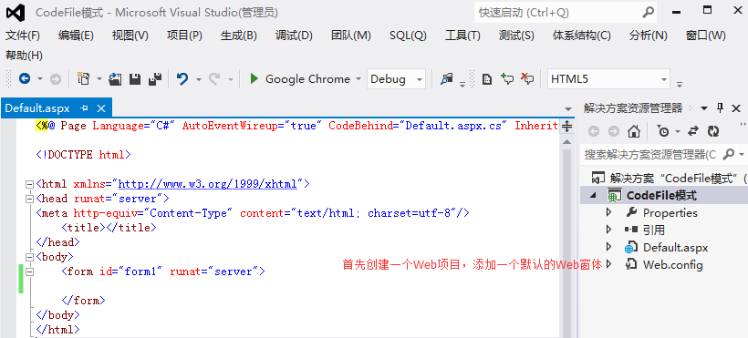Collapse the CodeFile模式 project node
Screen dimensions: 748x338
click(594, 196)
